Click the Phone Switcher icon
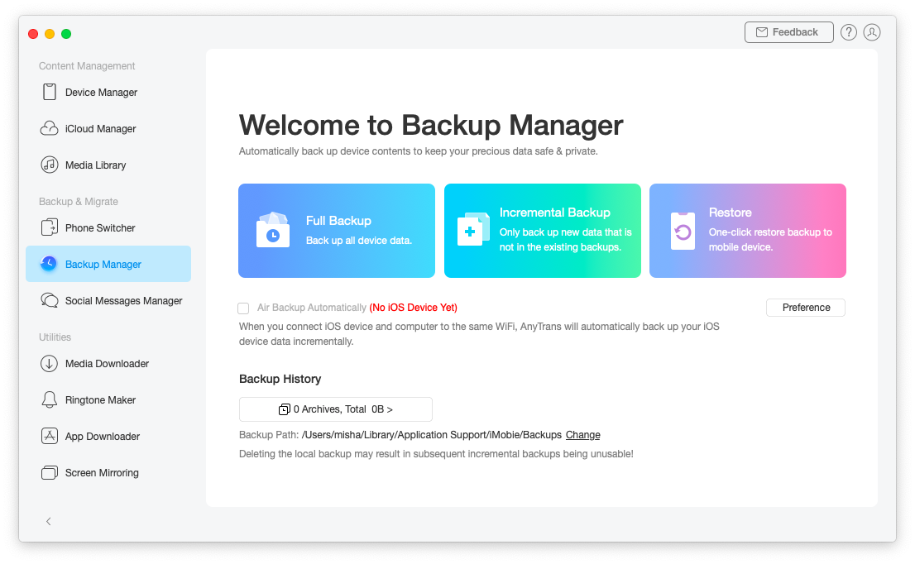 (50, 227)
